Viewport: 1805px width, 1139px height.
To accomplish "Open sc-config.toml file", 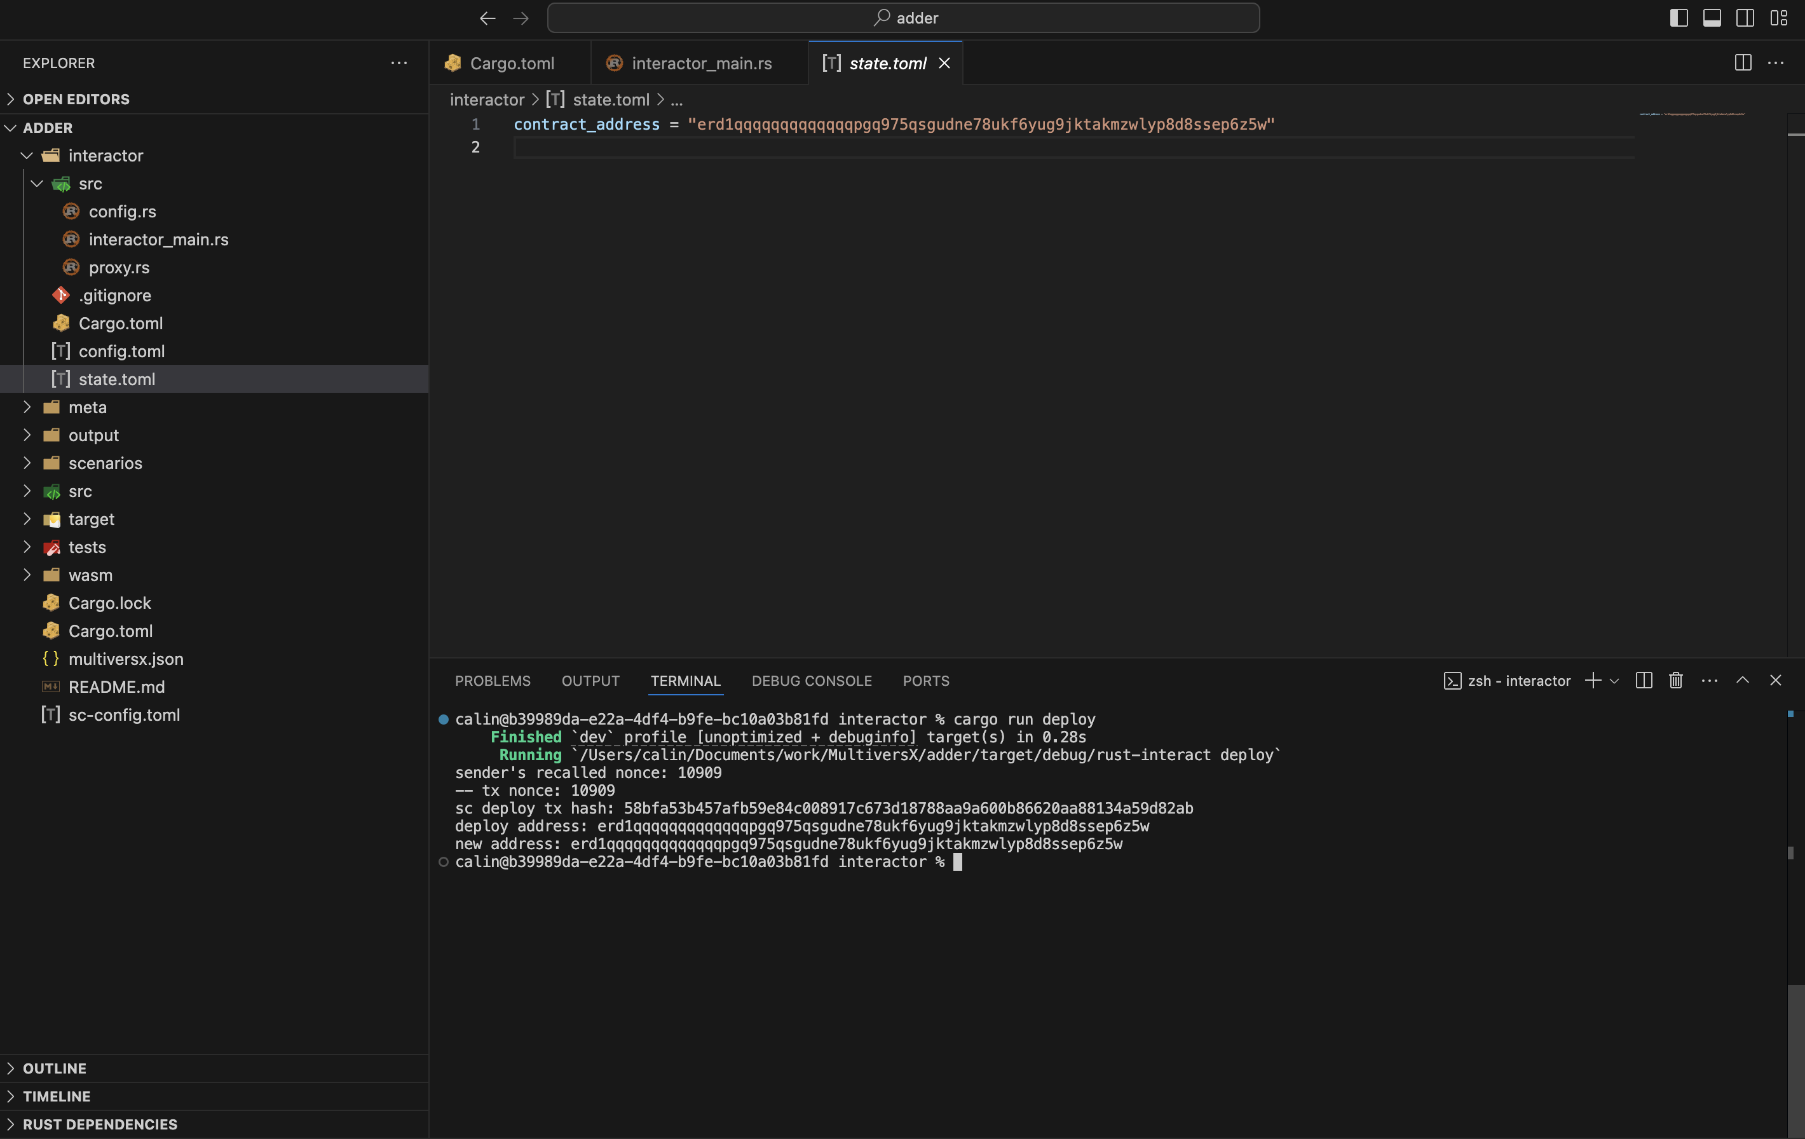I will pyautogui.click(x=214, y=715).
